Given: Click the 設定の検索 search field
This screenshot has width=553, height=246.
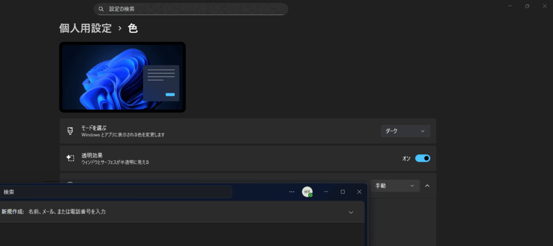Looking at the screenshot, I should point(194,9).
